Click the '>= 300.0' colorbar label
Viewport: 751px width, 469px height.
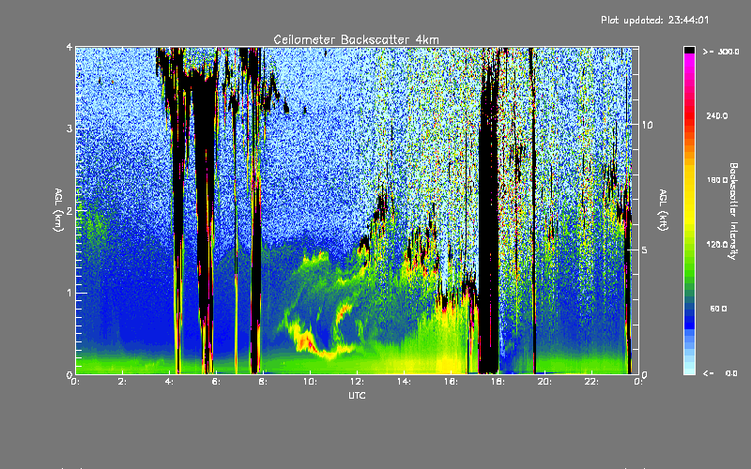(x=721, y=52)
